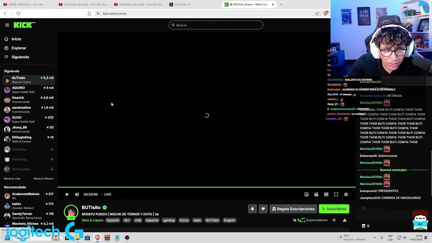Open the Siguiendo page

point(20,57)
